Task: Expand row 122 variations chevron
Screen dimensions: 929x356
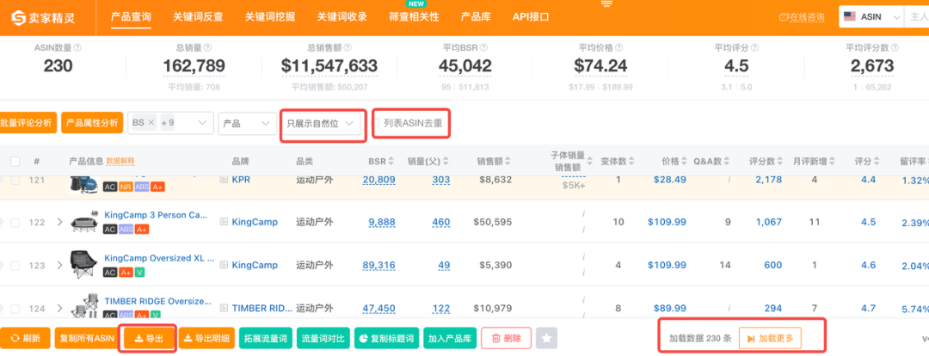Action: [x=59, y=222]
